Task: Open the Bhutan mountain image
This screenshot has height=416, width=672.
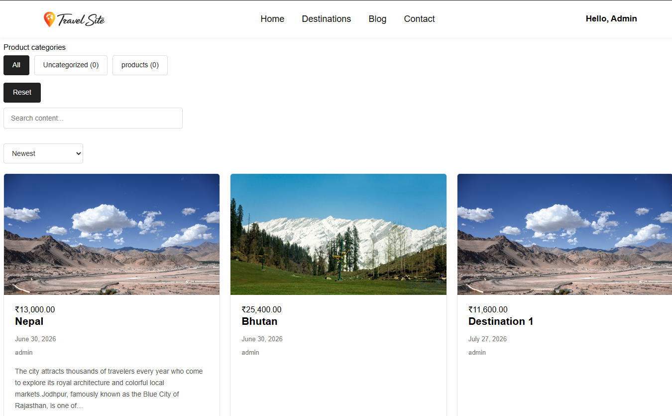Action: (x=338, y=234)
